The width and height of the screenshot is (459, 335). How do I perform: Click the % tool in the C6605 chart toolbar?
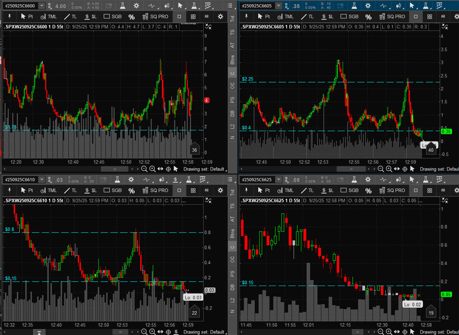pos(368,17)
